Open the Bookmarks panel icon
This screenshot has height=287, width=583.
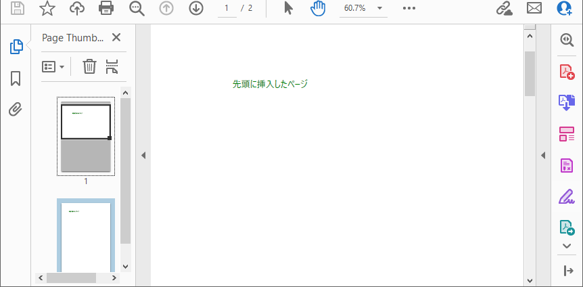pos(16,79)
